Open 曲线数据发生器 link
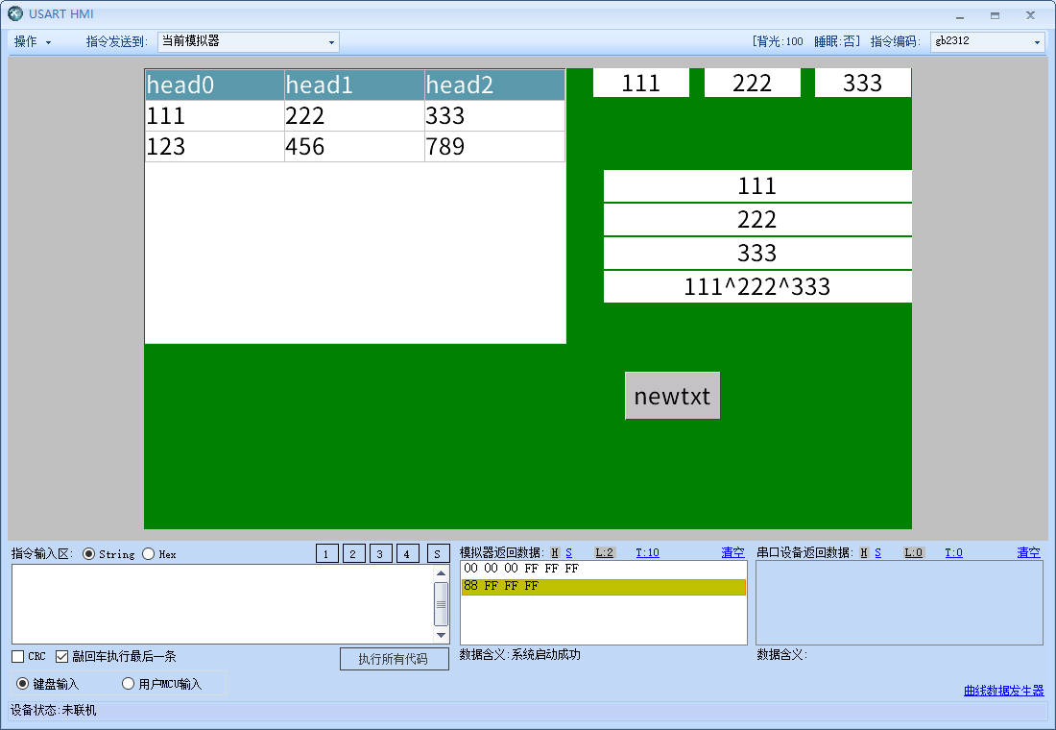 click(x=1003, y=691)
